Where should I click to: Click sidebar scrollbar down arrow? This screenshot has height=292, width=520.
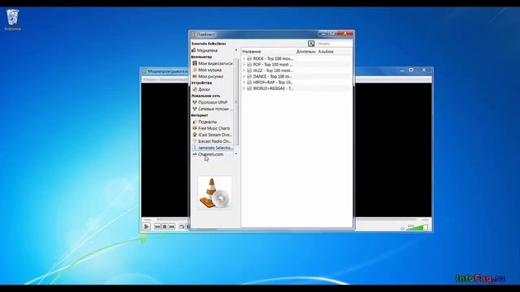pyautogui.click(x=236, y=154)
